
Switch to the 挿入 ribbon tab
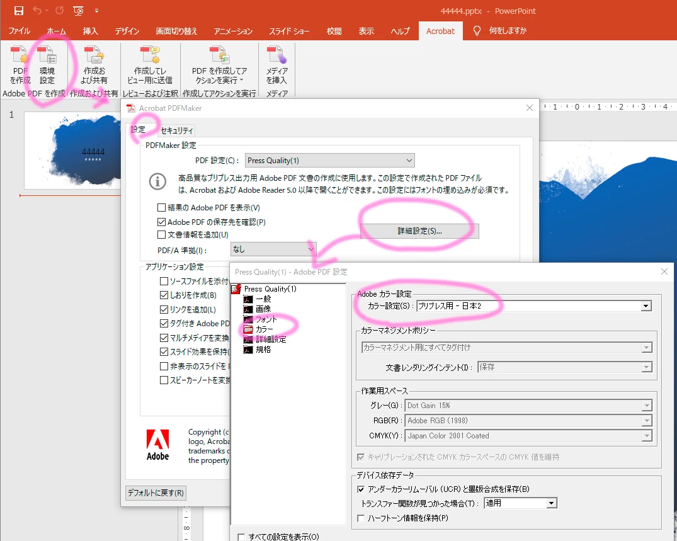point(90,31)
